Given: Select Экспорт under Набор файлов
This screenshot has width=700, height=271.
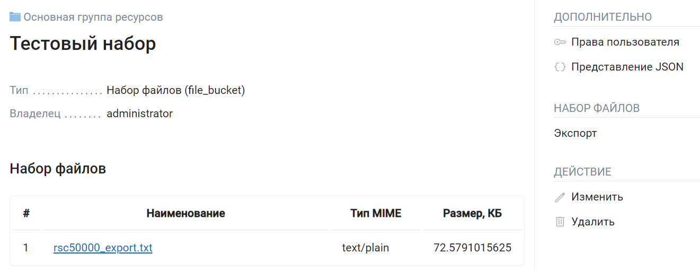Looking at the screenshot, I should click(x=575, y=133).
